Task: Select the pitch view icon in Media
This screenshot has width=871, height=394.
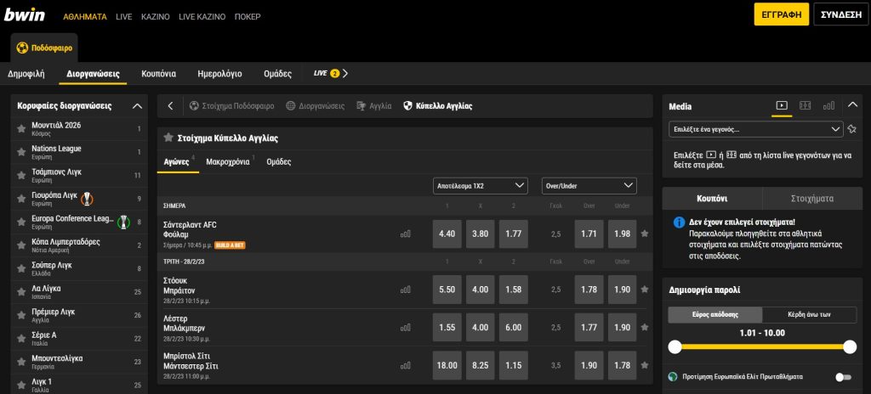Action: (x=806, y=105)
